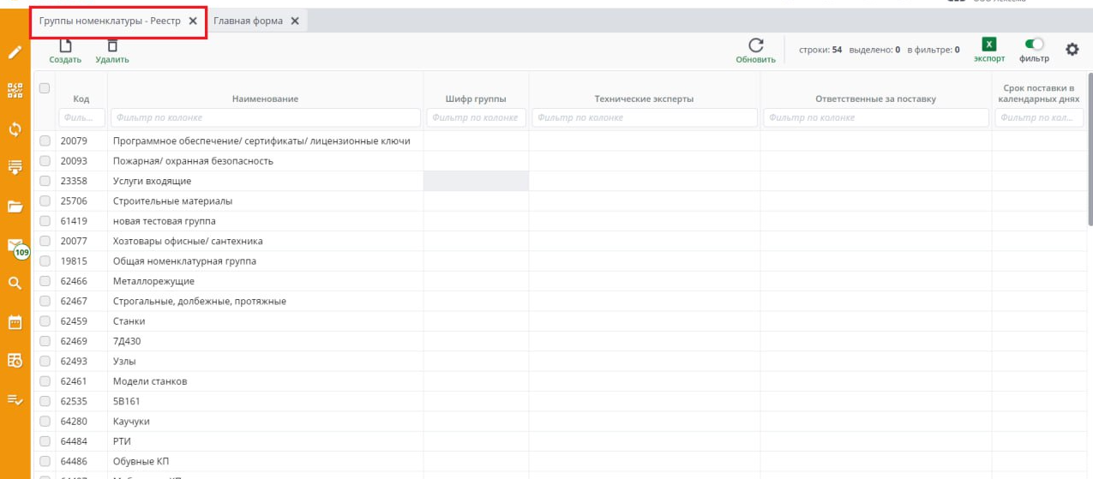
Task: Close the Группы номенклатуры - Реестр tab
Action: coord(193,21)
